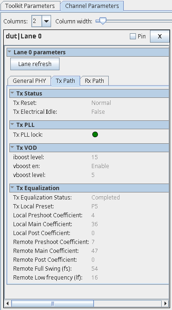The image size is (172, 310).
Task: Open the Rx Path tab
Action: pyautogui.click(x=94, y=81)
